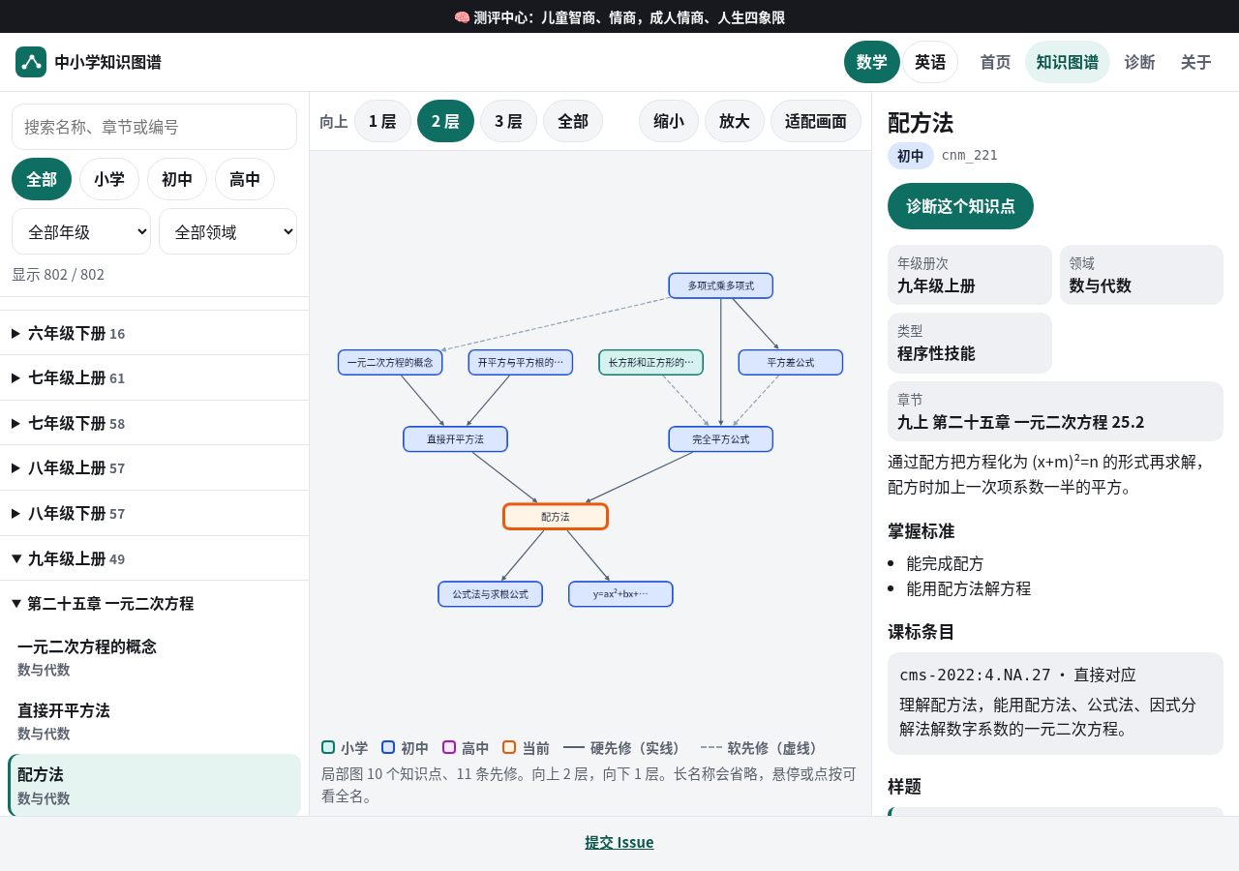The image size is (1239, 871).
Task: Select the 完全平方公式 graph node
Action: [x=721, y=439]
